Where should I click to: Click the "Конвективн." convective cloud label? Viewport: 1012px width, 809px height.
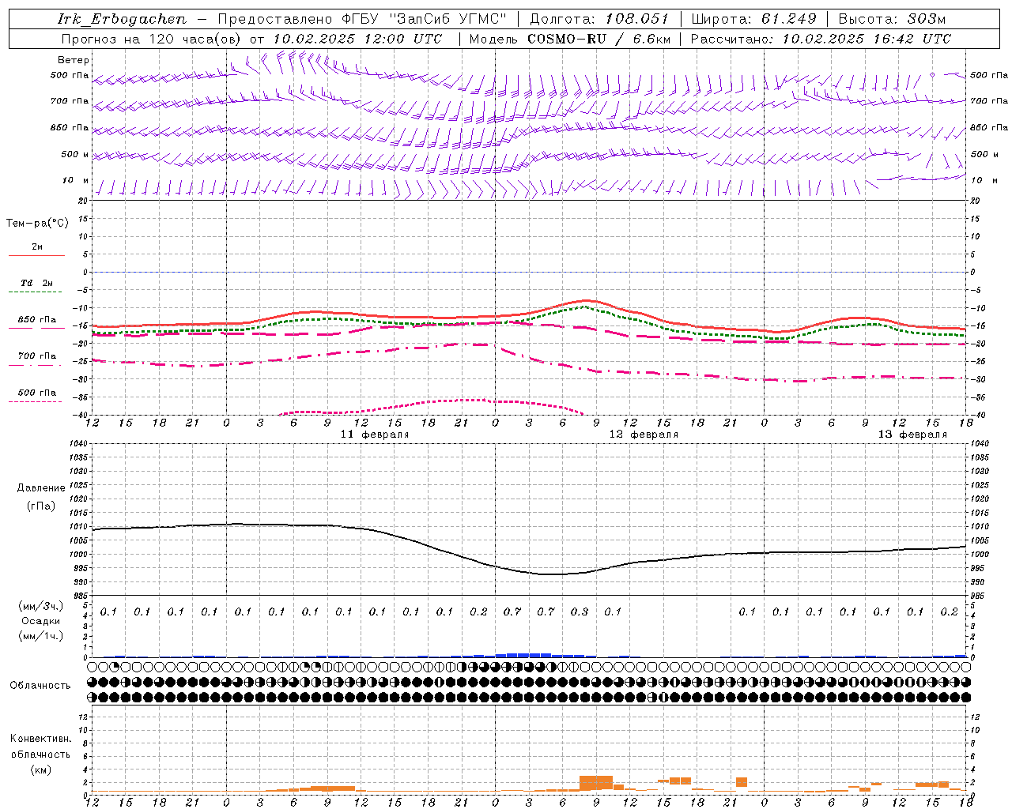[x=40, y=739]
